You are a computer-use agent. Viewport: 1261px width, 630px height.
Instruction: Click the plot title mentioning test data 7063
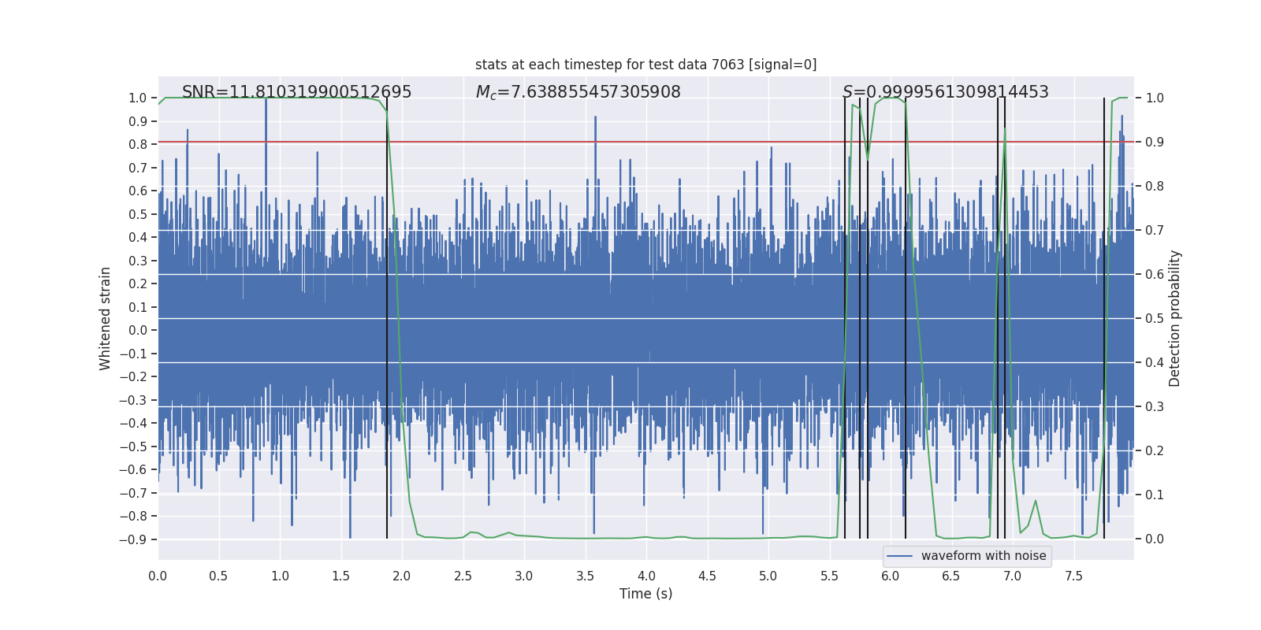tap(645, 65)
